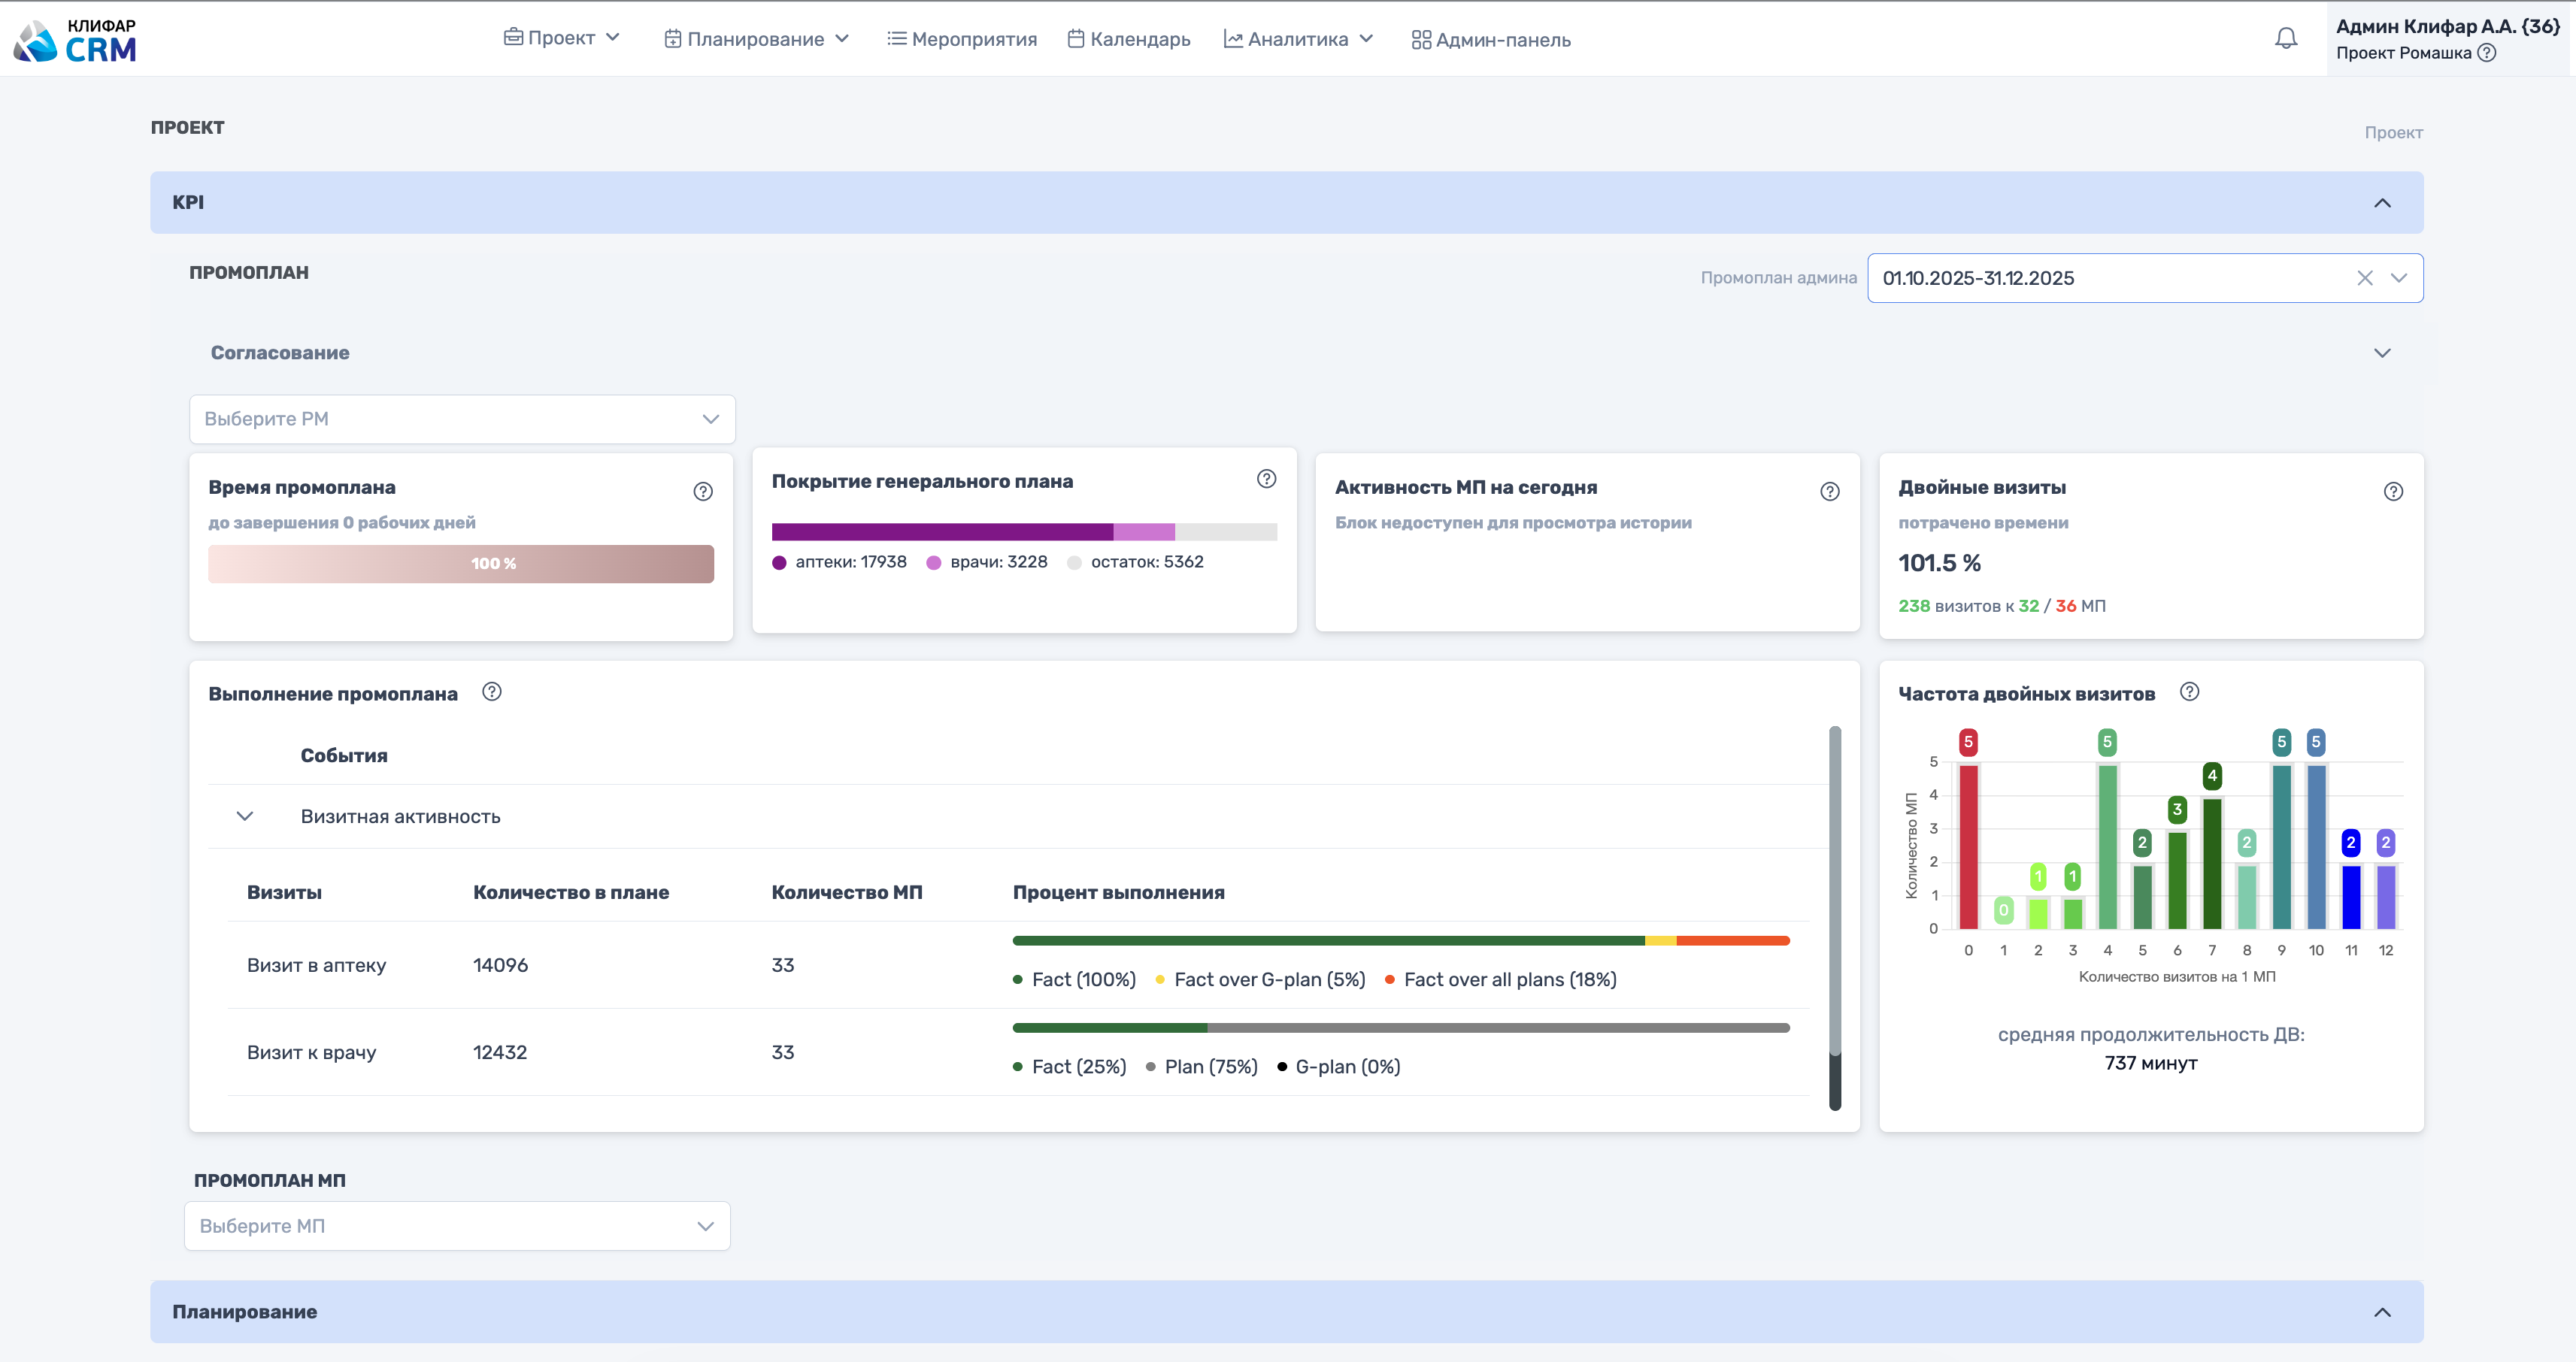
Task: Collapse the Планирование section
Action: pos(2382,1312)
